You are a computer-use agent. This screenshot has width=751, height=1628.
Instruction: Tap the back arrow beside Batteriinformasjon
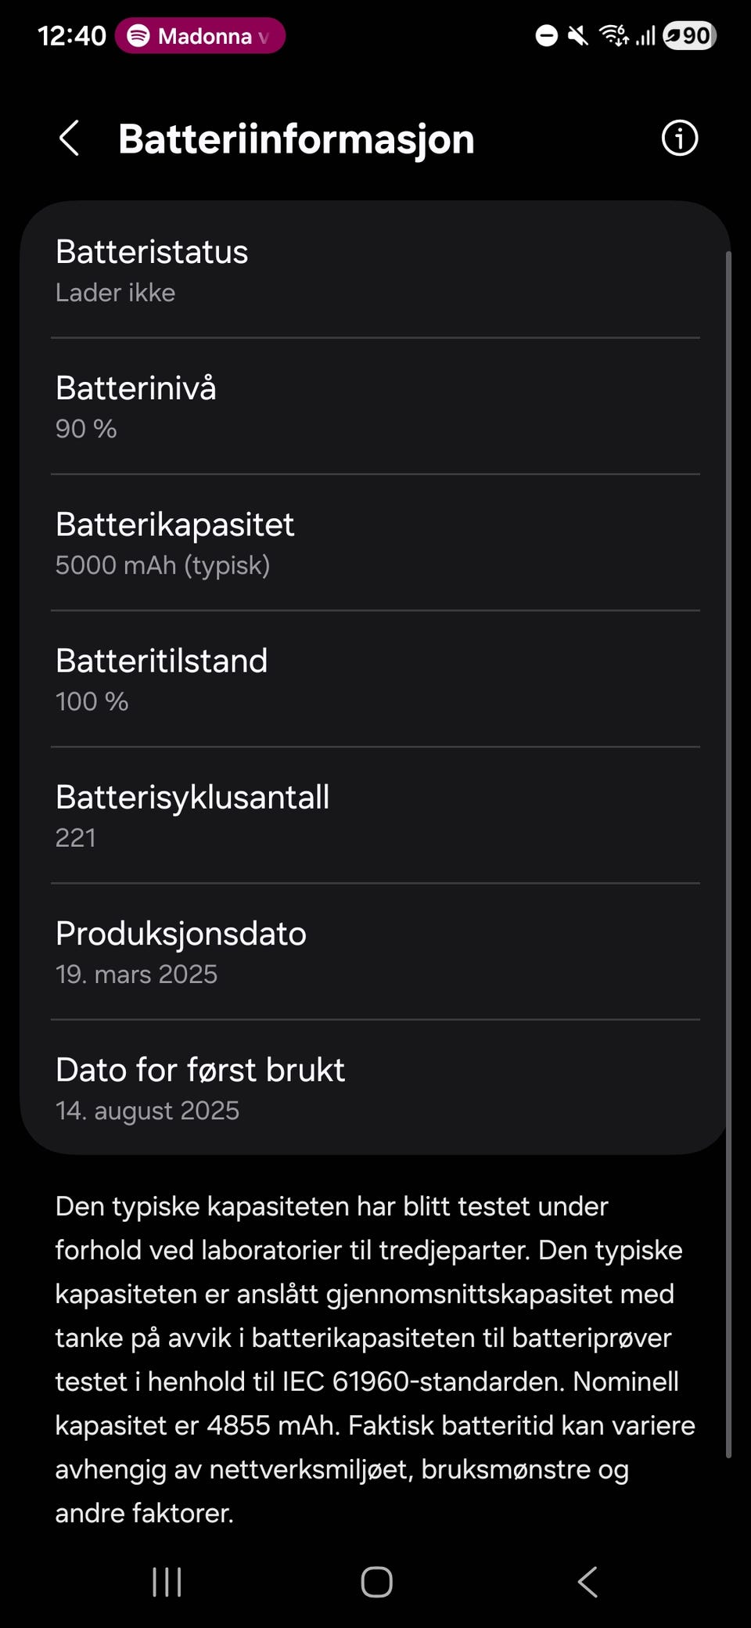click(x=69, y=139)
